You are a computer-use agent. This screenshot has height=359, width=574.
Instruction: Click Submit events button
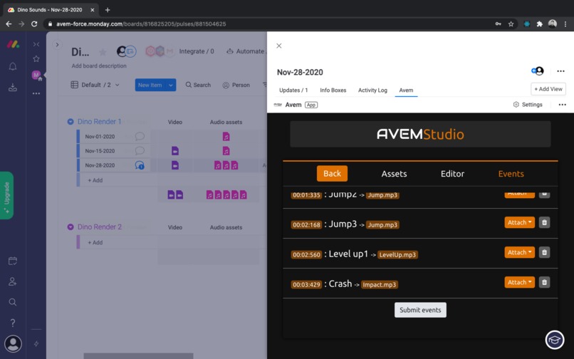tap(420, 310)
